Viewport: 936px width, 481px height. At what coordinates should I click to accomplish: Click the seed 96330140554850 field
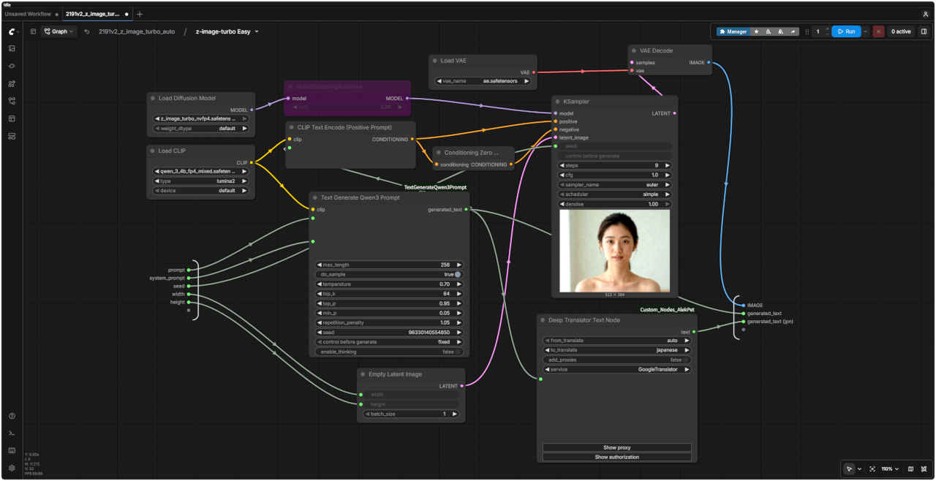390,332
